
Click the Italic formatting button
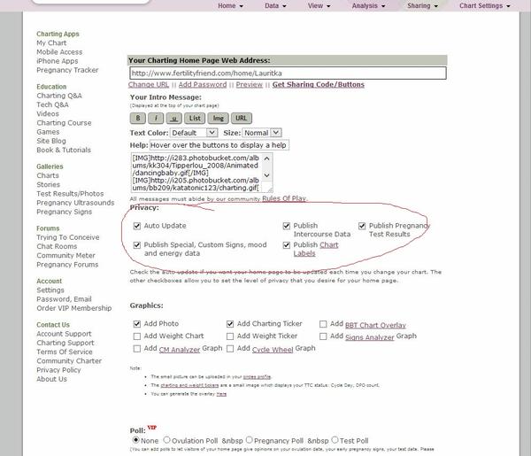pyautogui.click(x=156, y=118)
